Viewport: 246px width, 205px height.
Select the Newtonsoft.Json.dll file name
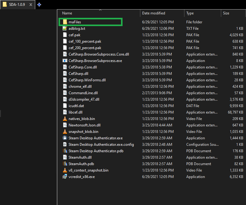coord(85,125)
